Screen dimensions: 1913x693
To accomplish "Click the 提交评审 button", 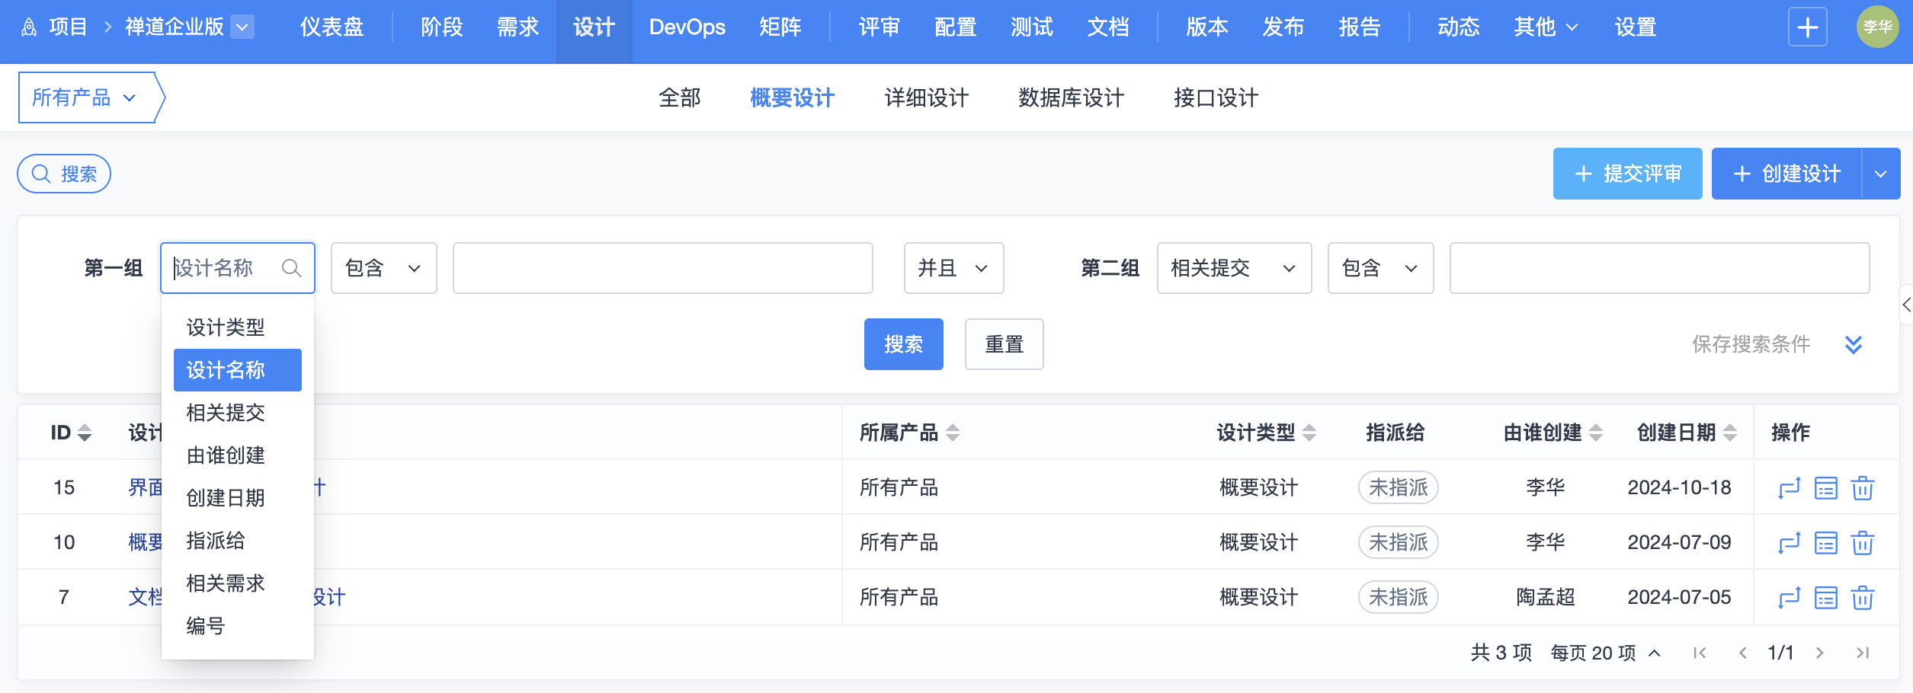I will pyautogui.click(x=1627, y=174).
